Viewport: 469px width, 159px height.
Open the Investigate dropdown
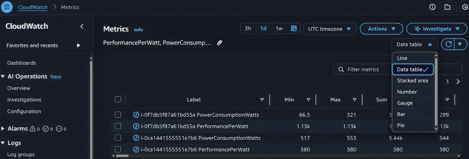(437, 29)
